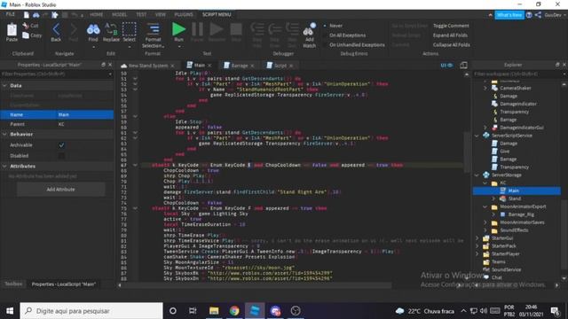The image size is (568, 319).
Task: Collapse ribbon using the small up arrow
Action: (491, 15)
